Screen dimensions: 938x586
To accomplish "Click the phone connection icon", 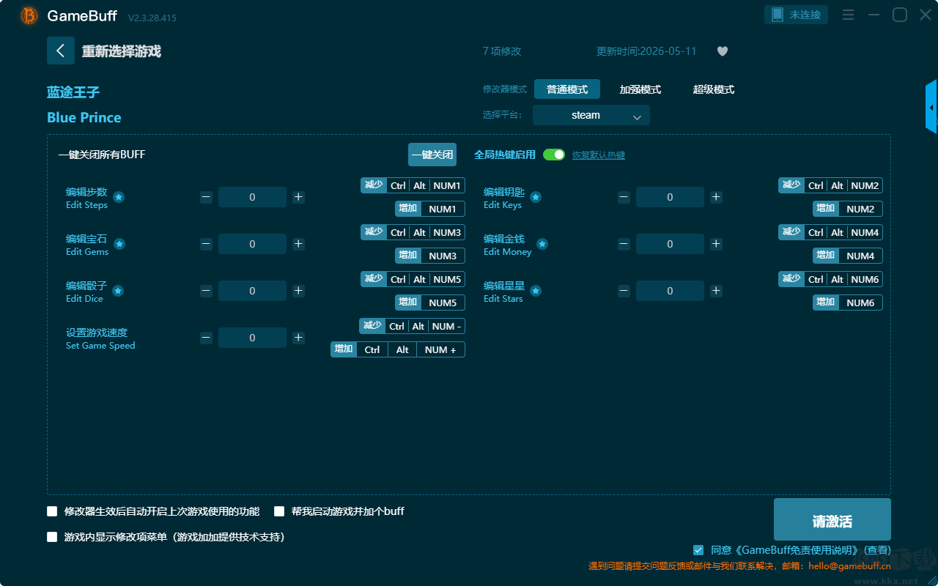I will coord(778,15).
